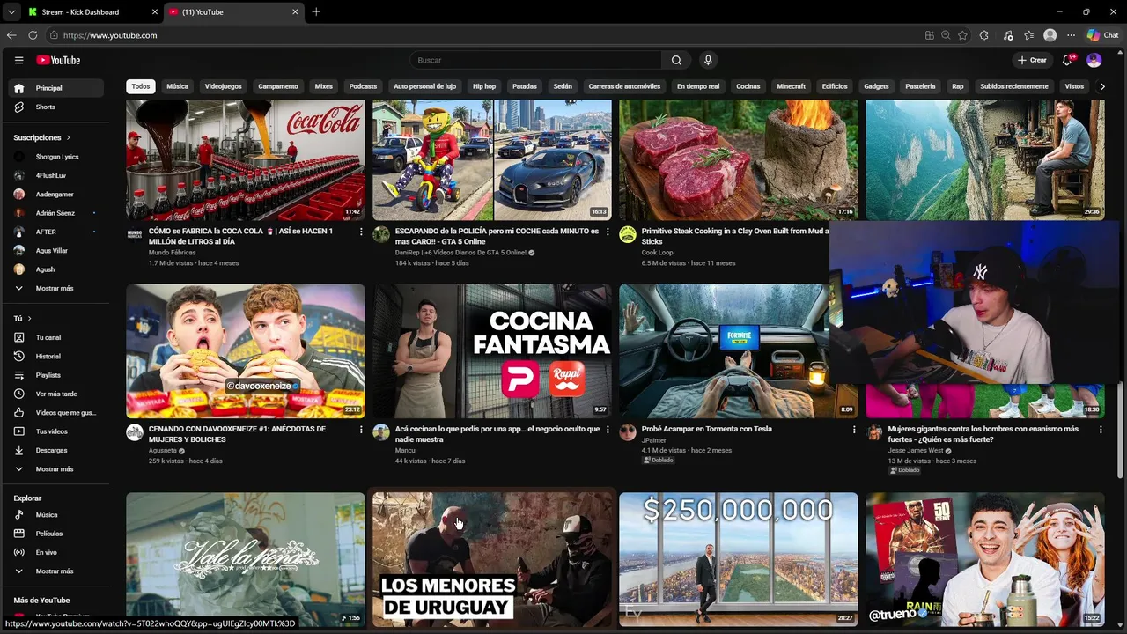Screen dimensions: 1127x634
Task: Click the Crear button
Action: (x=1032, y=60)
